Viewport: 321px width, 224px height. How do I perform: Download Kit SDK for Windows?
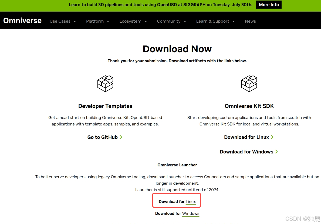click(x=246, y=152)
